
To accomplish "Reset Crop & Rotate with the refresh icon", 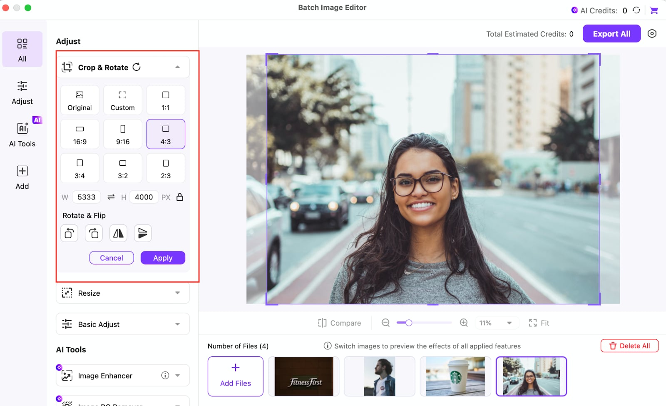I will coord(137,67).
